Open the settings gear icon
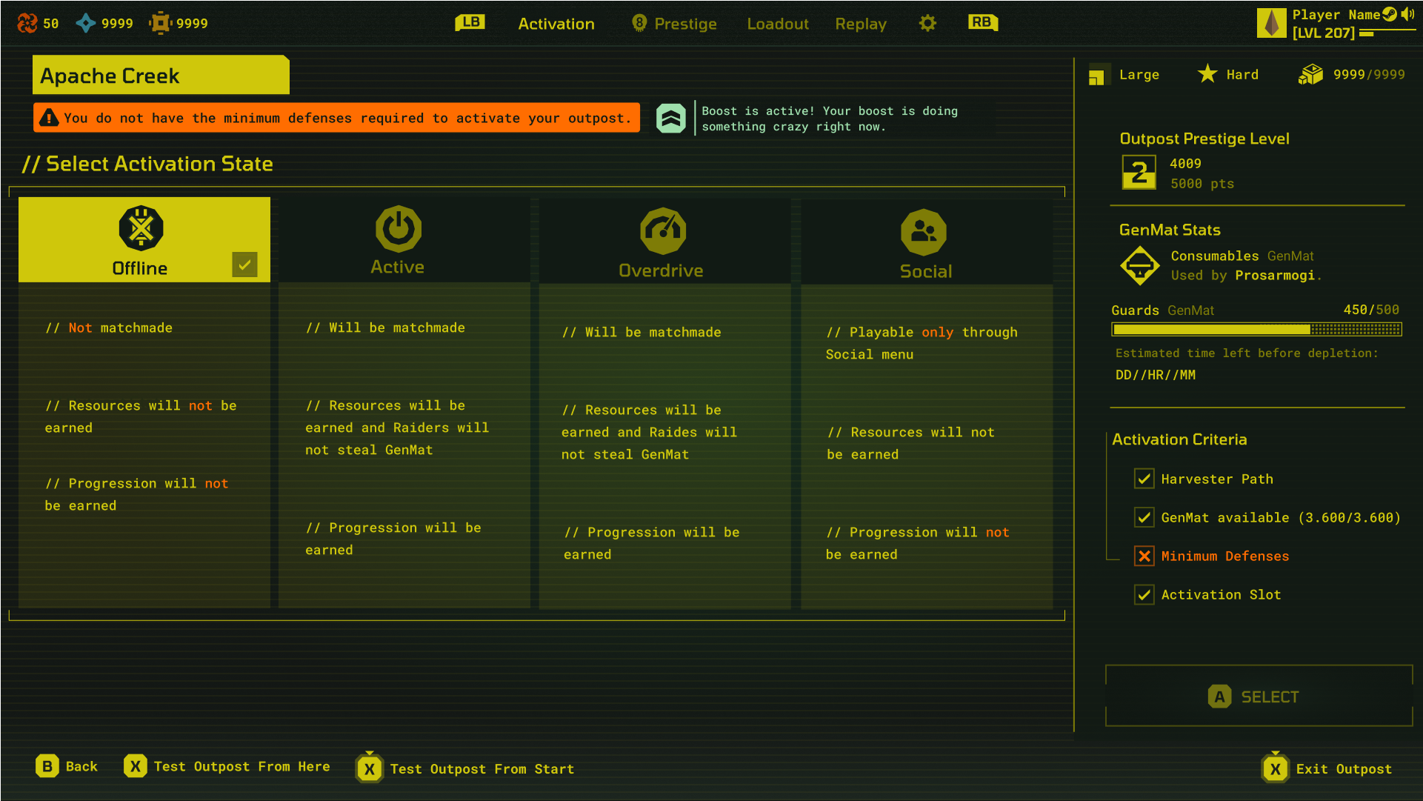Viewport: 1423px width, 801px height. click(927, 24)
